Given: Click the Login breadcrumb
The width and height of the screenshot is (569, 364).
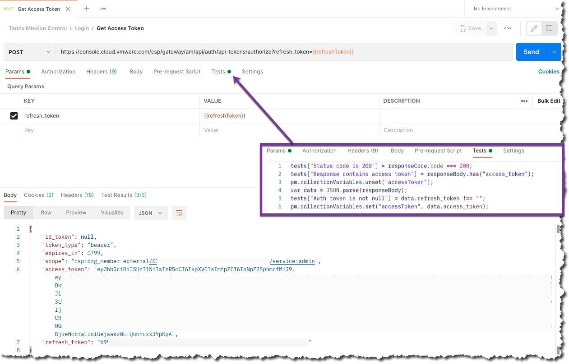Looking at the screenshot, I should point(82,28).
